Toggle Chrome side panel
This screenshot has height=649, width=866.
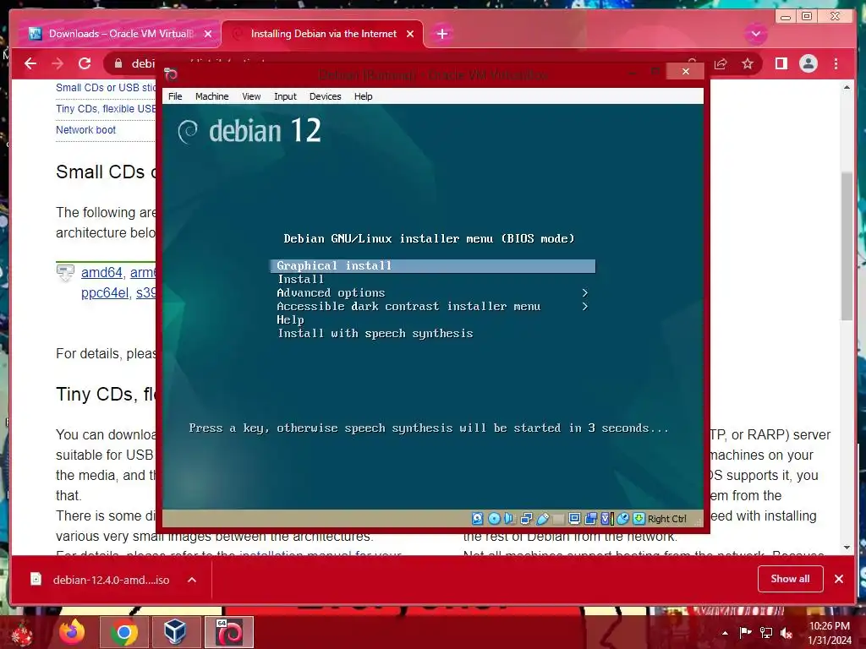tap(781, 63)
